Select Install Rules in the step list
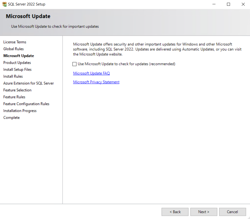250x219 pixels. pos(13,76)
